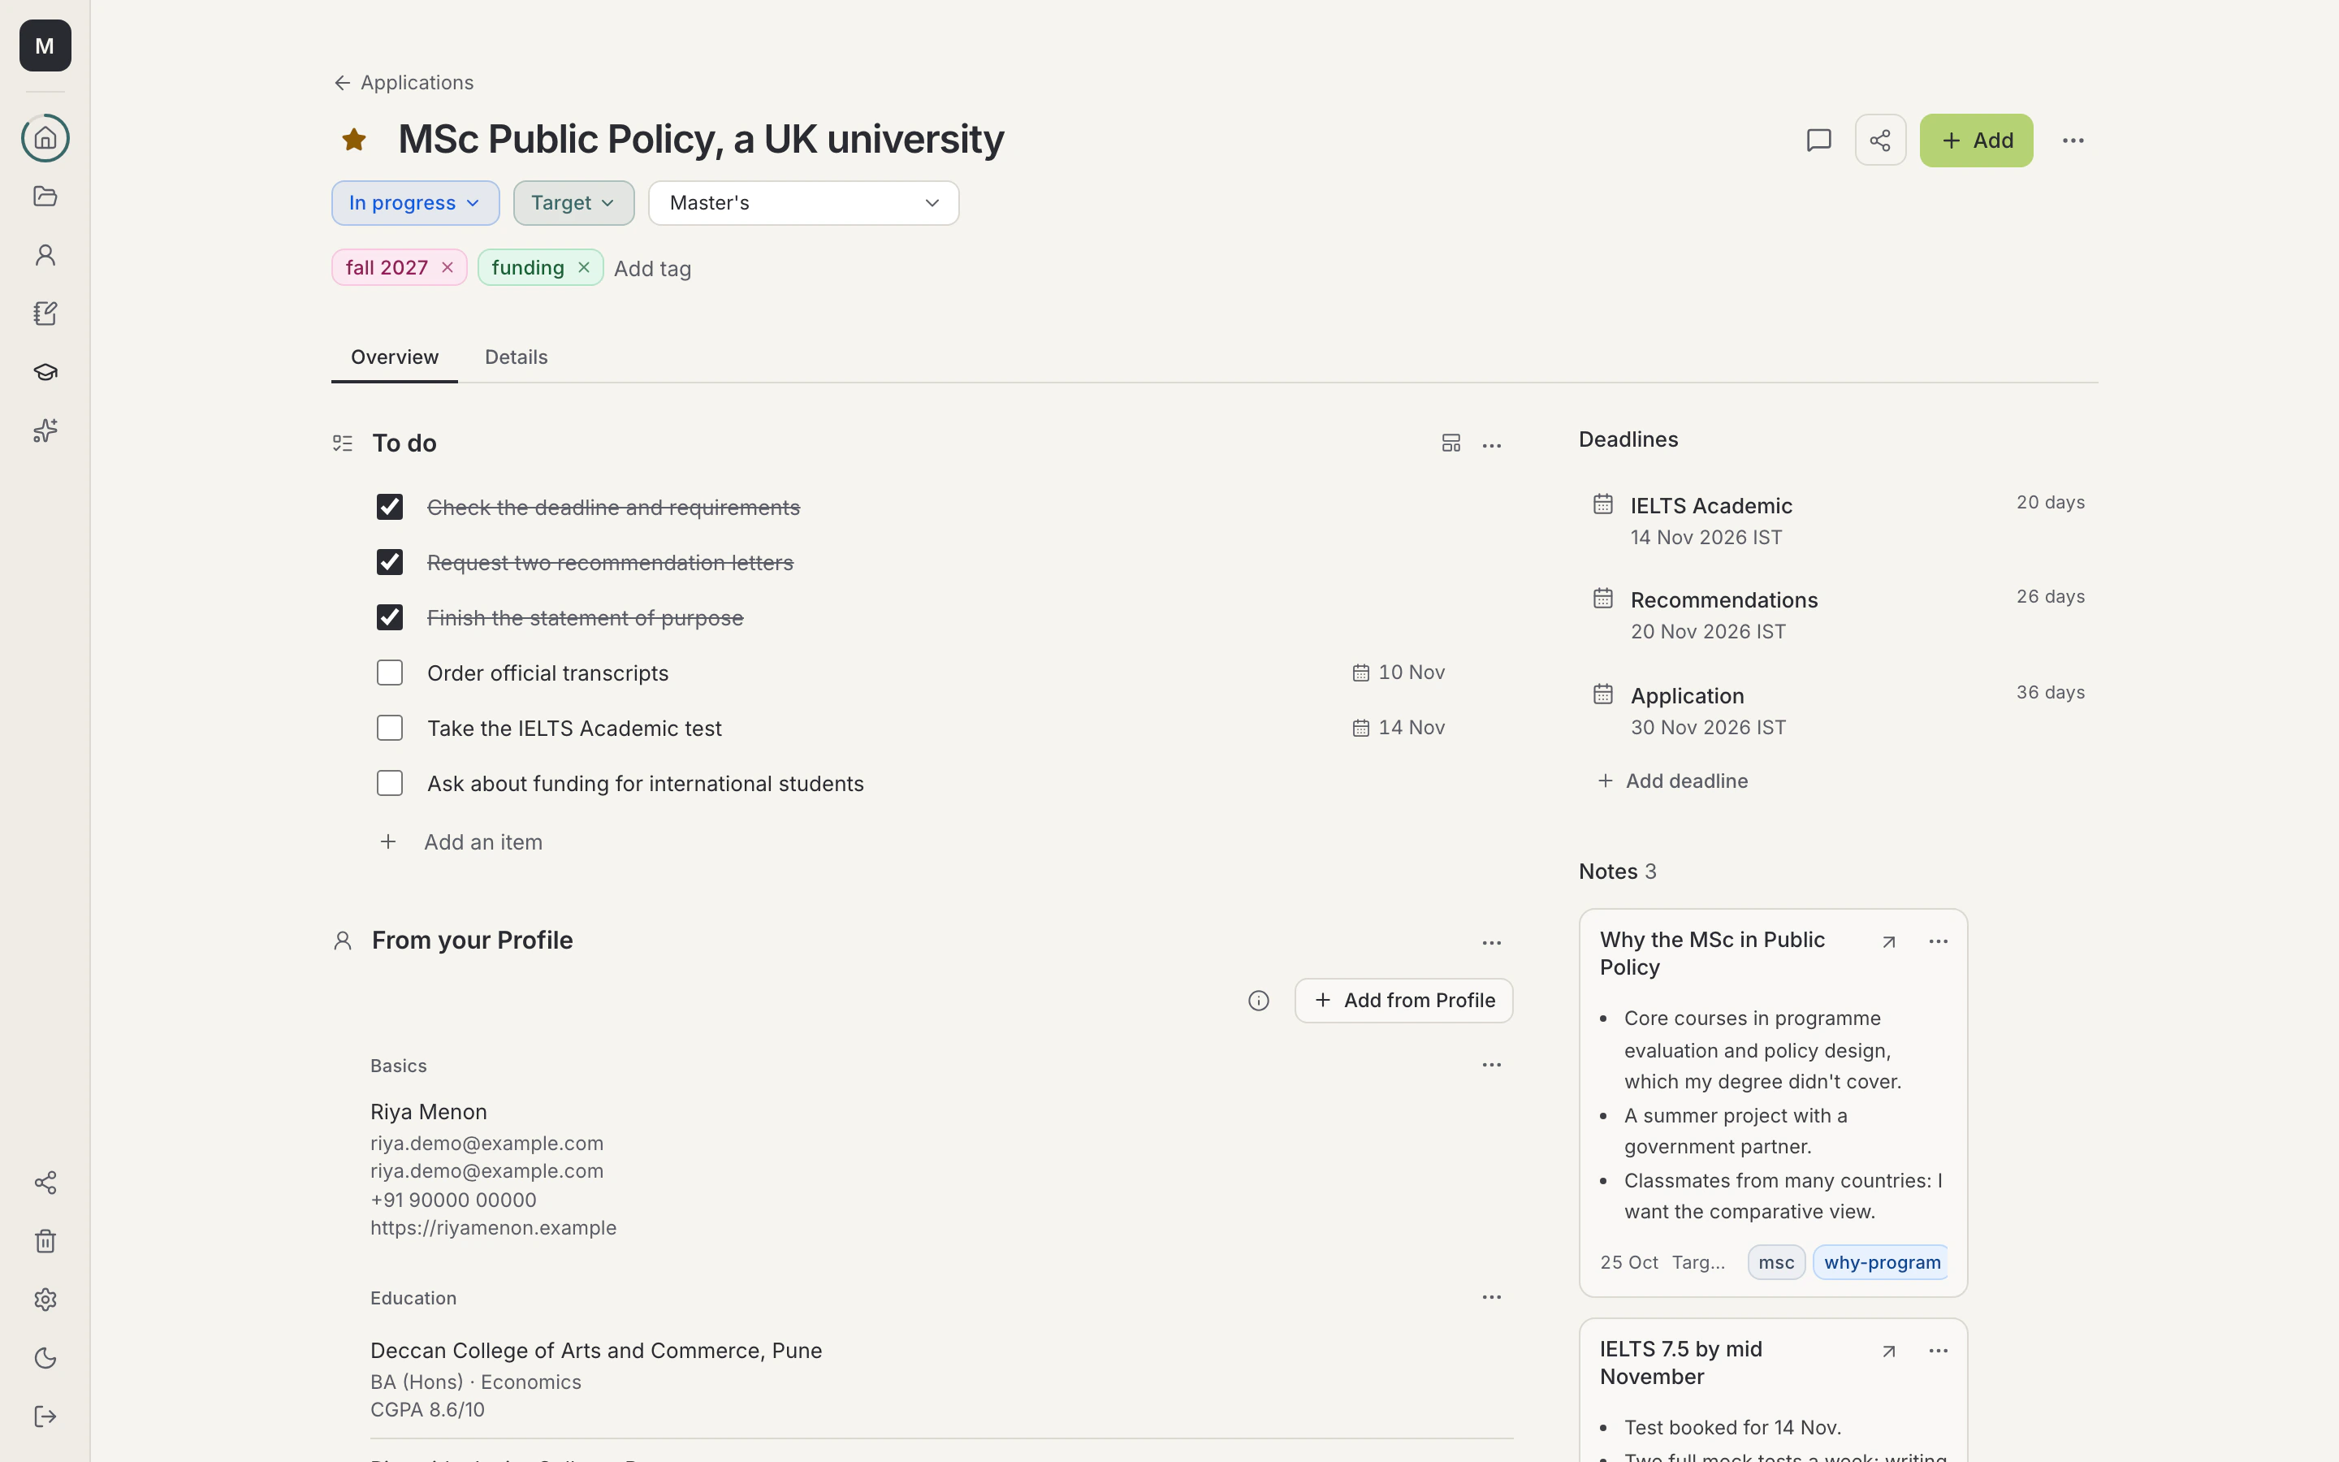Open the To do section ellipsis menu
Screen dimensions: 2339x1462
coord(1491,446)
